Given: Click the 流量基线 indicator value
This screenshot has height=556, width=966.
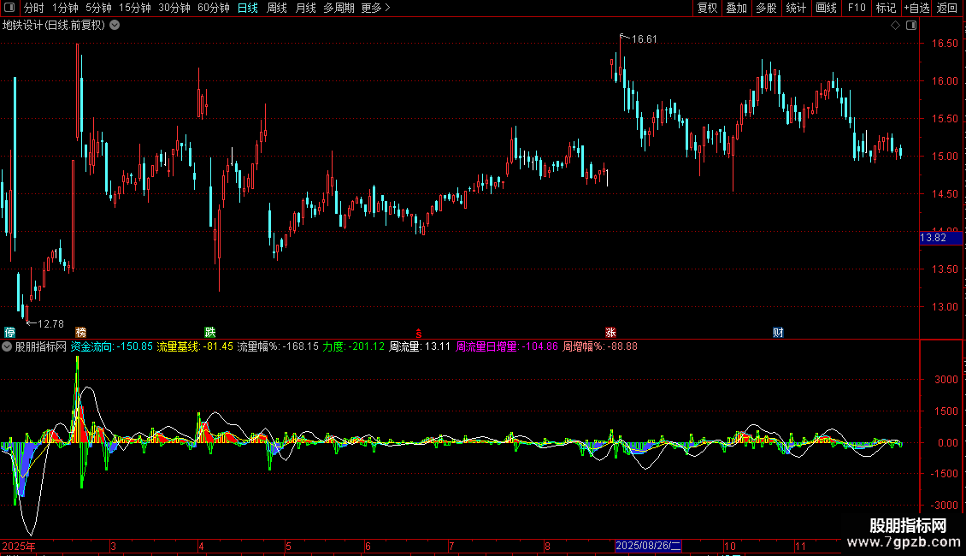Looking at the screenshot, I should (x=195, y=346).
